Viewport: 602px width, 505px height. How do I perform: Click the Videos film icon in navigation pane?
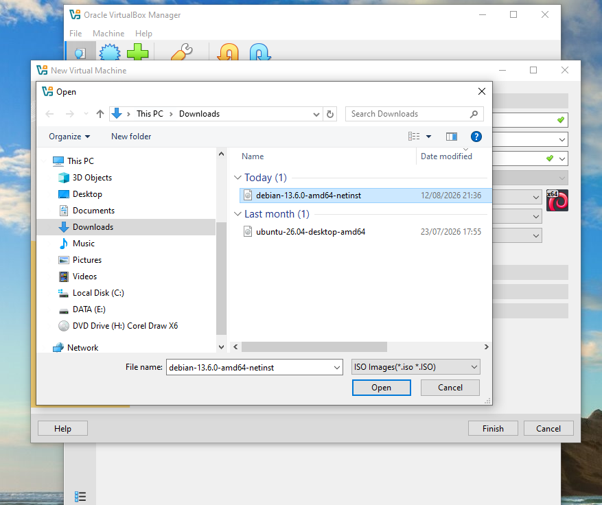coord(64,277)
